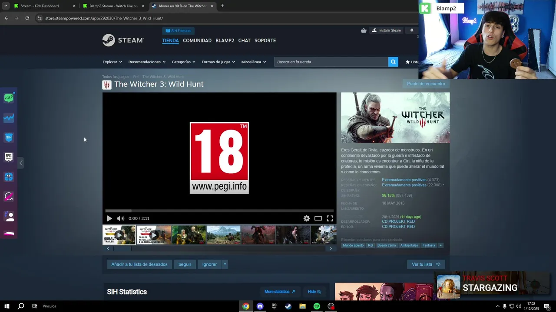Expand the Formas de jugar dropdown
This screenshot has width=556, height=312.
click(x=218, y=62)
